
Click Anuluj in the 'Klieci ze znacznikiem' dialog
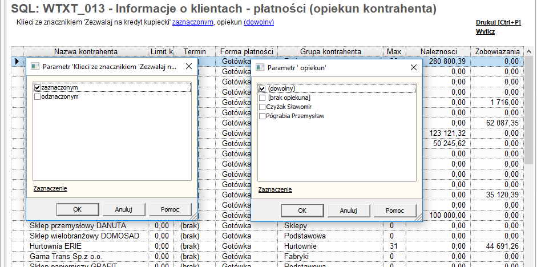[124, 209]
